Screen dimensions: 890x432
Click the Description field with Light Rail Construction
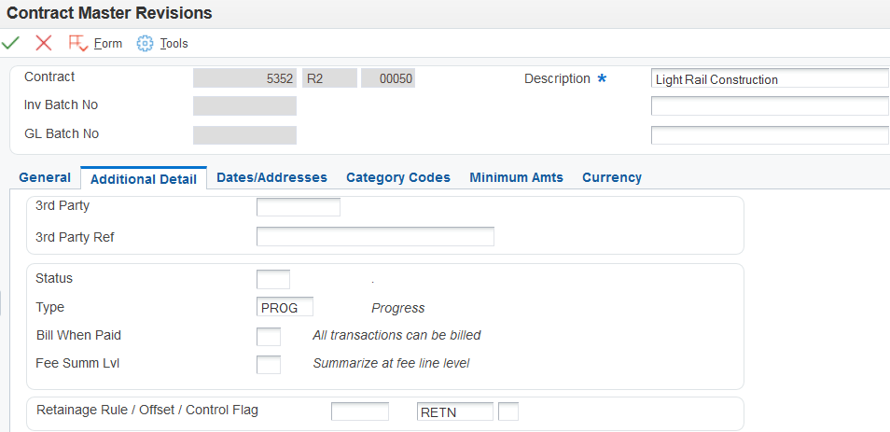click(771, 78)
